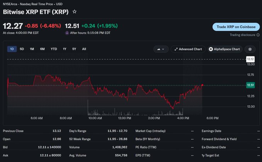Click the 6:00 AM time axis label
This screenshot has width=262, height=162.
[37, 118]
